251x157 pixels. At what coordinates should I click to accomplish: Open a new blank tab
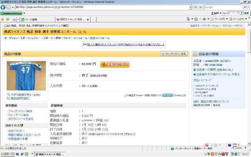pyautogui.click(x=93, y=20)
